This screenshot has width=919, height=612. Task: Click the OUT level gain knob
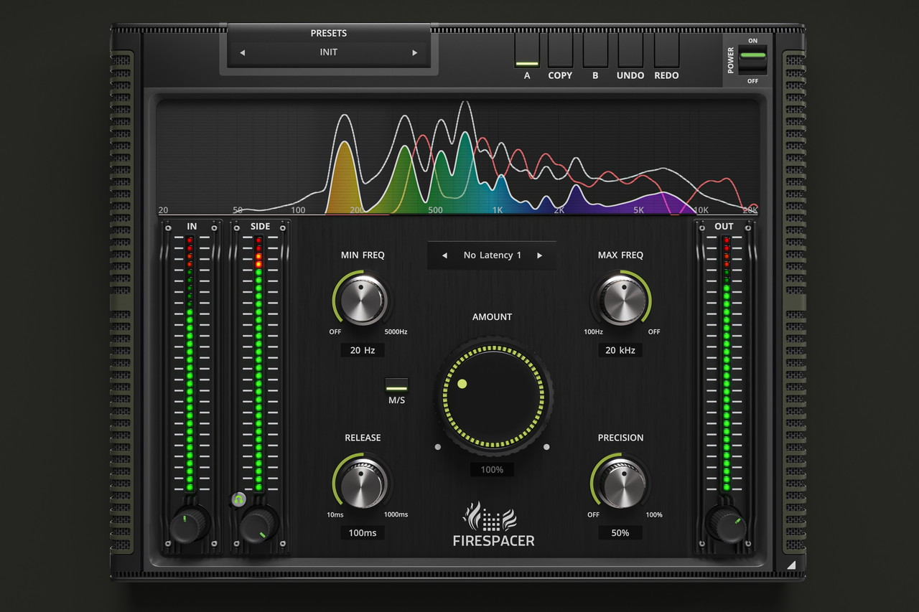(725, 525)
